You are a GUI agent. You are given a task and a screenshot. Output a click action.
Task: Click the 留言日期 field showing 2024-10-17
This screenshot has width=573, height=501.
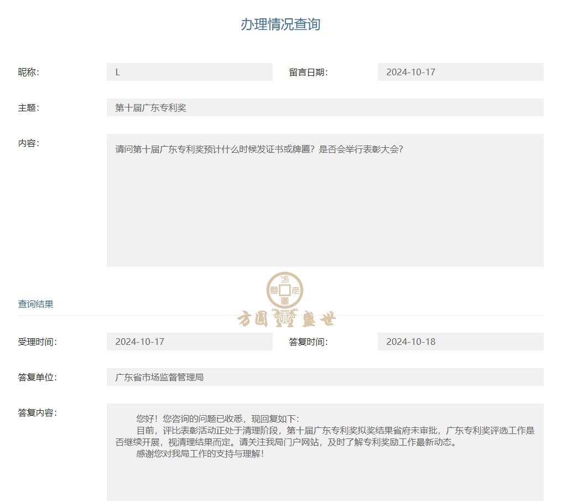click(460, 72)
